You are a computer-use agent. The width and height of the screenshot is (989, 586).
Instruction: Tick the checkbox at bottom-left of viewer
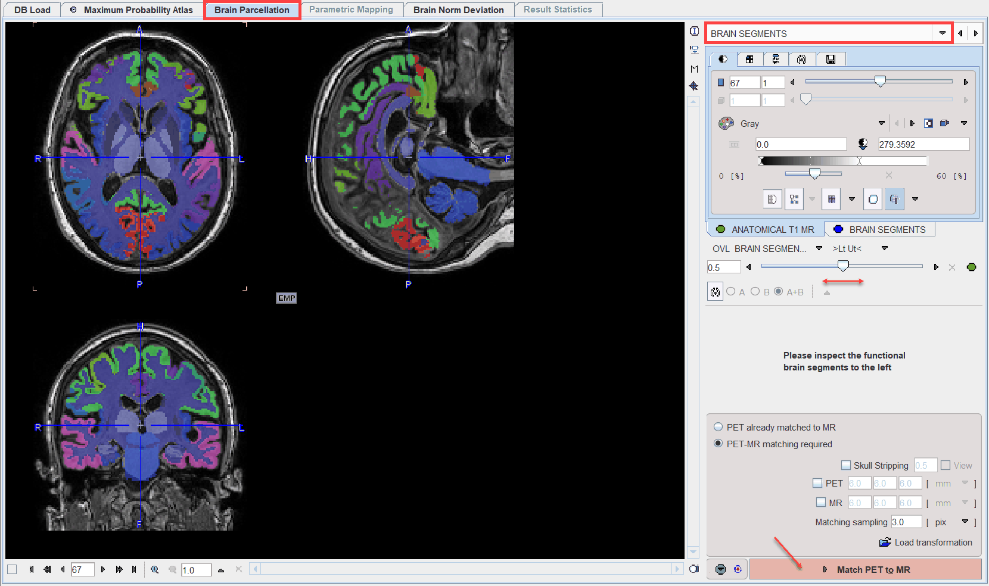(x=12, y=569)
